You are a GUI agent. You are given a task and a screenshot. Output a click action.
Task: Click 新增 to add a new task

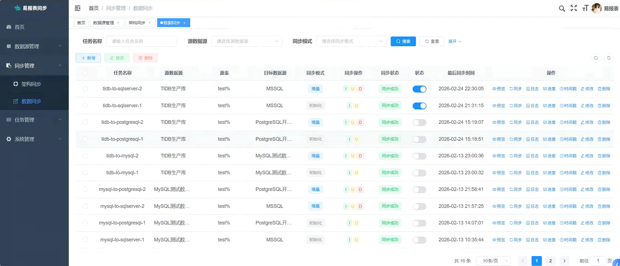pyautogui.click(x=88, y=58)
